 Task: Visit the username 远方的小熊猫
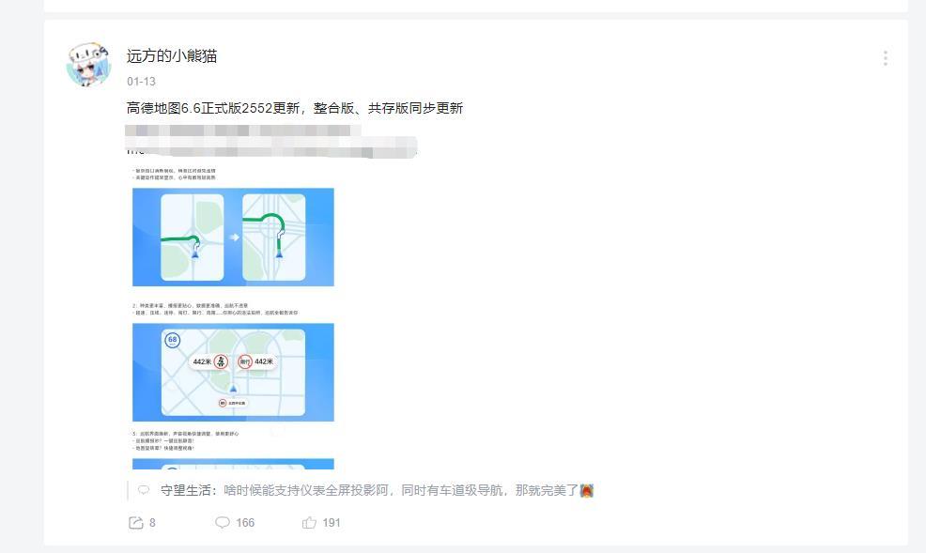pyautogui.click(x=172, y=56)
